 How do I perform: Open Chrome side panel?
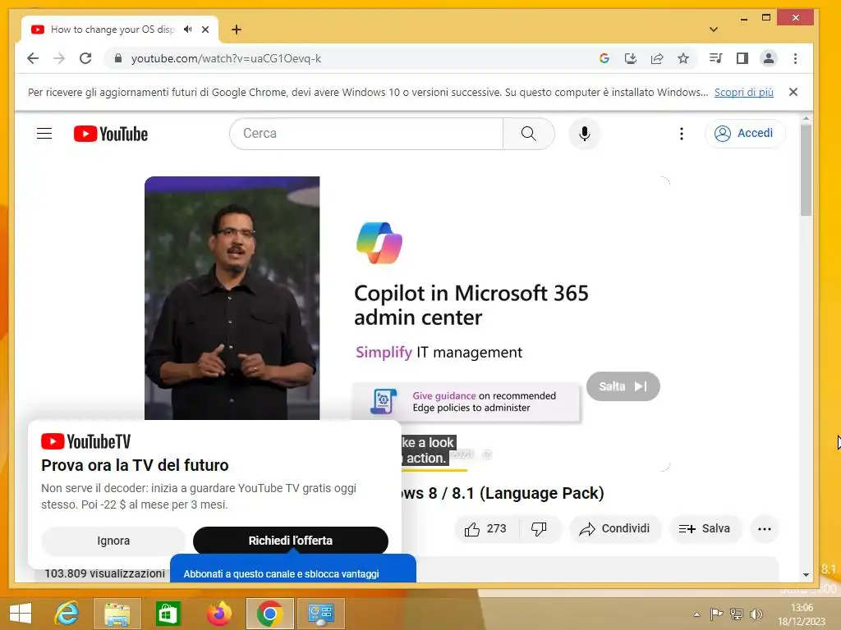coord(742,58)
